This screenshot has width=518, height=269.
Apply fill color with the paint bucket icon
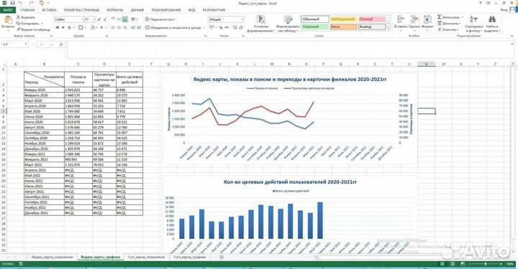tap(93, 28)
